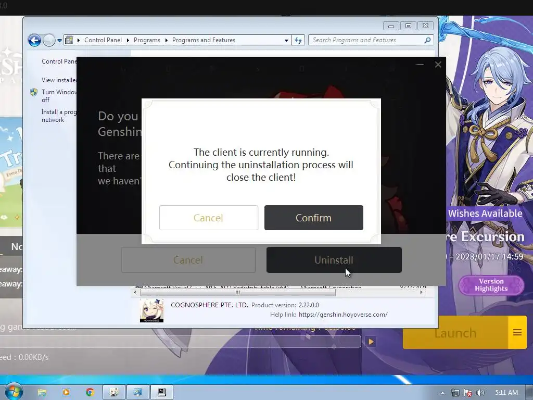Click the dimmed Cancel button in uninstaller

(x=188, y=260)
